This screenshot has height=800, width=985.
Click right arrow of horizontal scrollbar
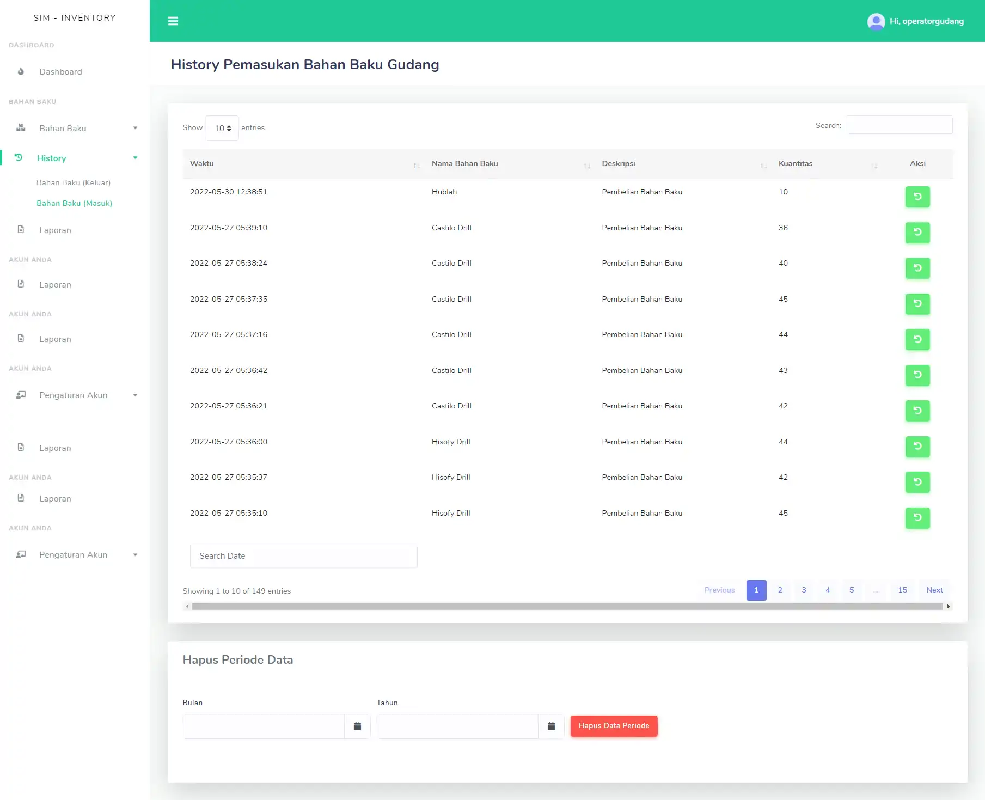click(949, 607)
